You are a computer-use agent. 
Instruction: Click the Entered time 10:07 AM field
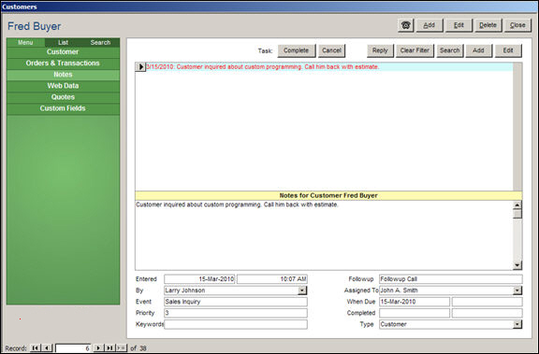[x=272, y=279]
